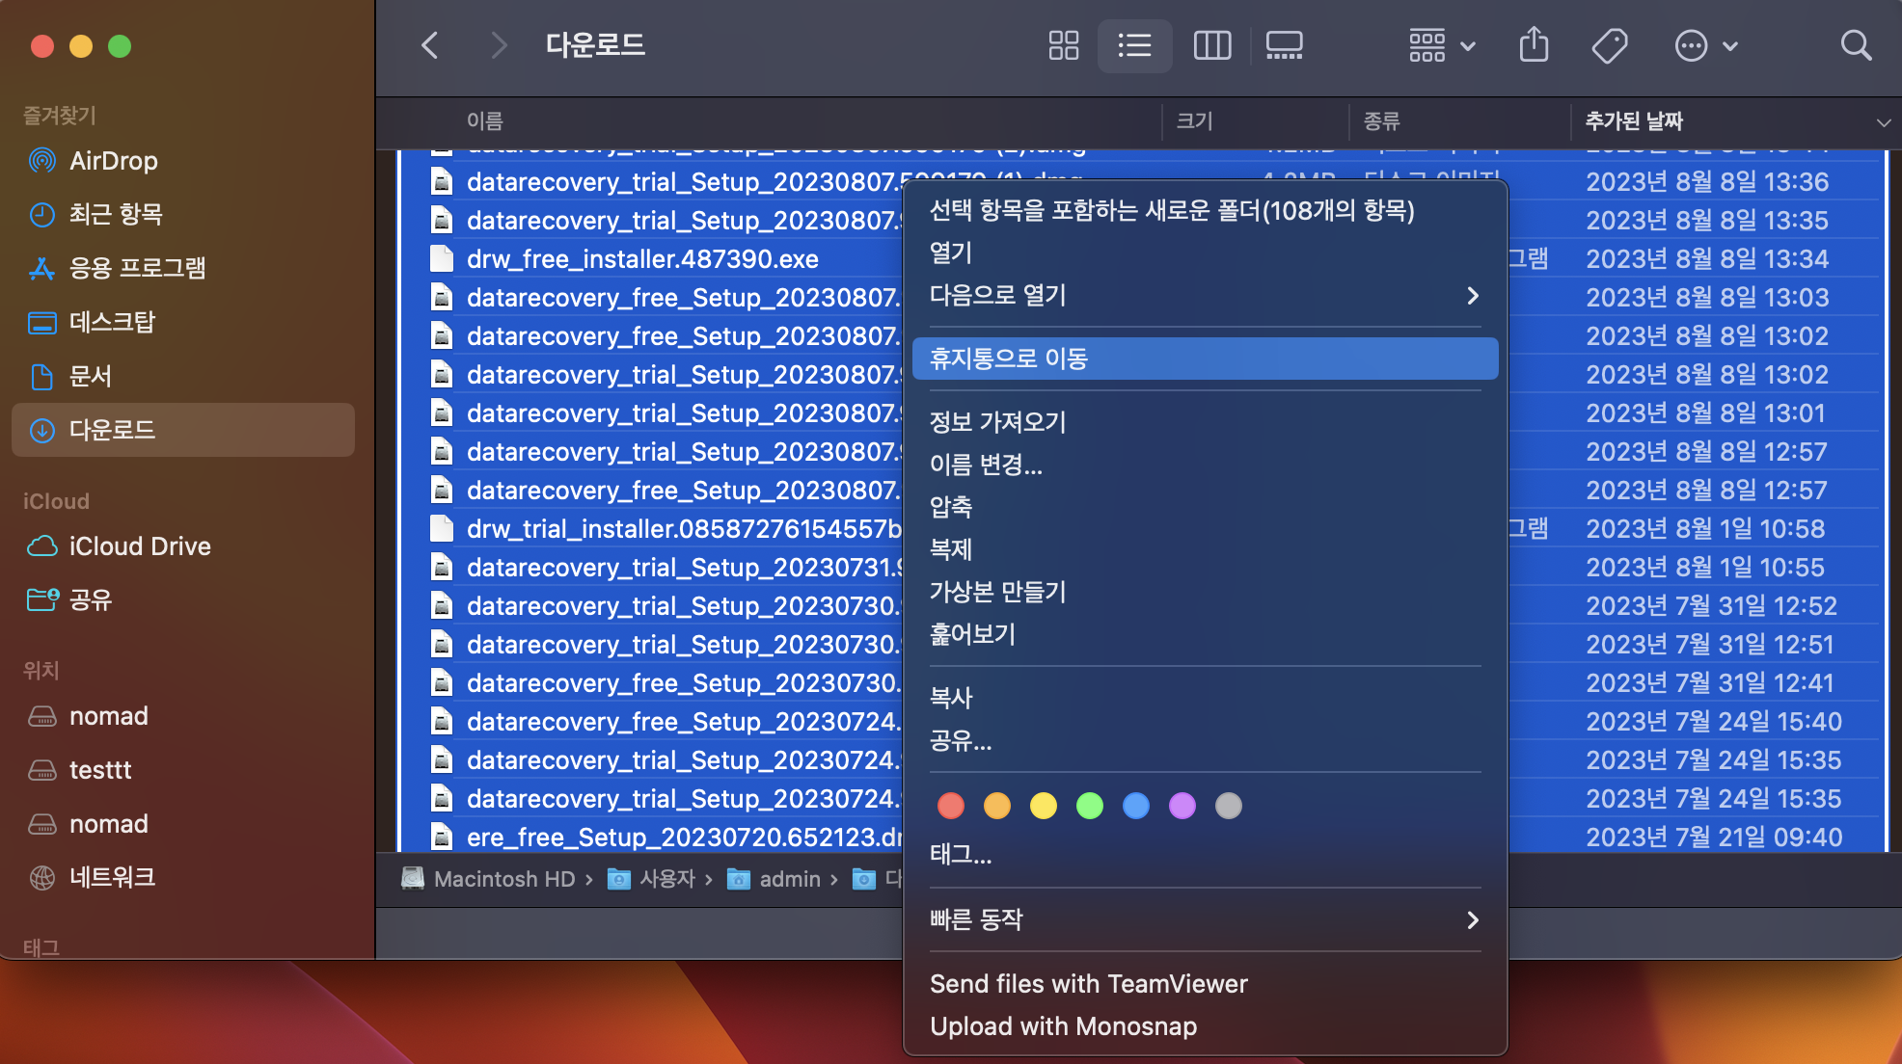Click Macintosh HD in breadcrumb path
The image size is (1902, 1064).
(x=503, y=878)
